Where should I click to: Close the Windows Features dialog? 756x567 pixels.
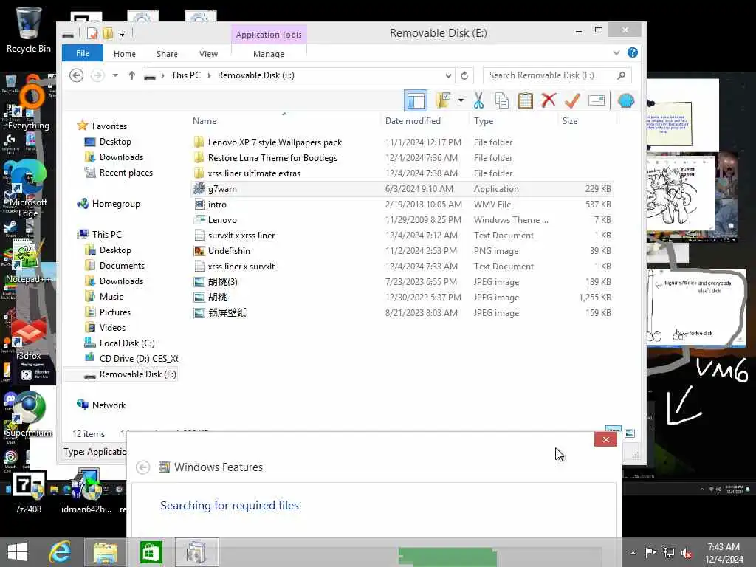[x=605, y=439]
